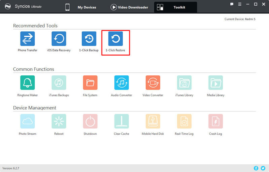Launch iOS Data Recovery
Viewport: 269px width, 172px height.
point(59,39)
